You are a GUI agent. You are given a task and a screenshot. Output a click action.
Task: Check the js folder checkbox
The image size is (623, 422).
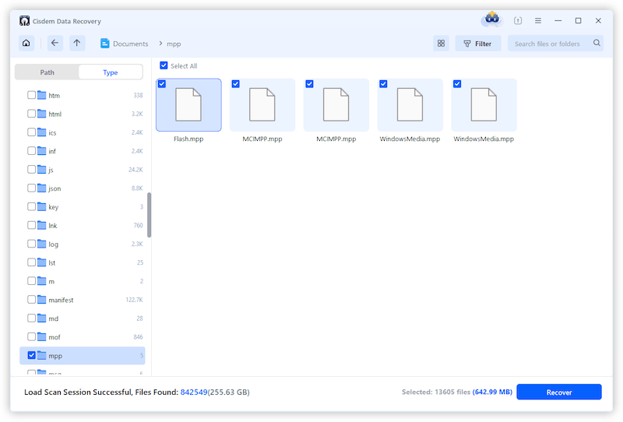tap(31, 169)
